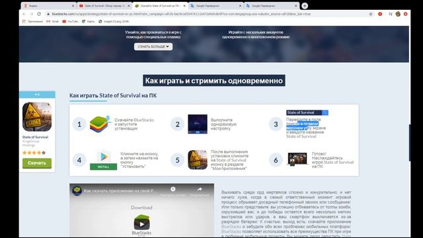
Task: Click the browser forward arrow
Action: click(x=32, y=14)
